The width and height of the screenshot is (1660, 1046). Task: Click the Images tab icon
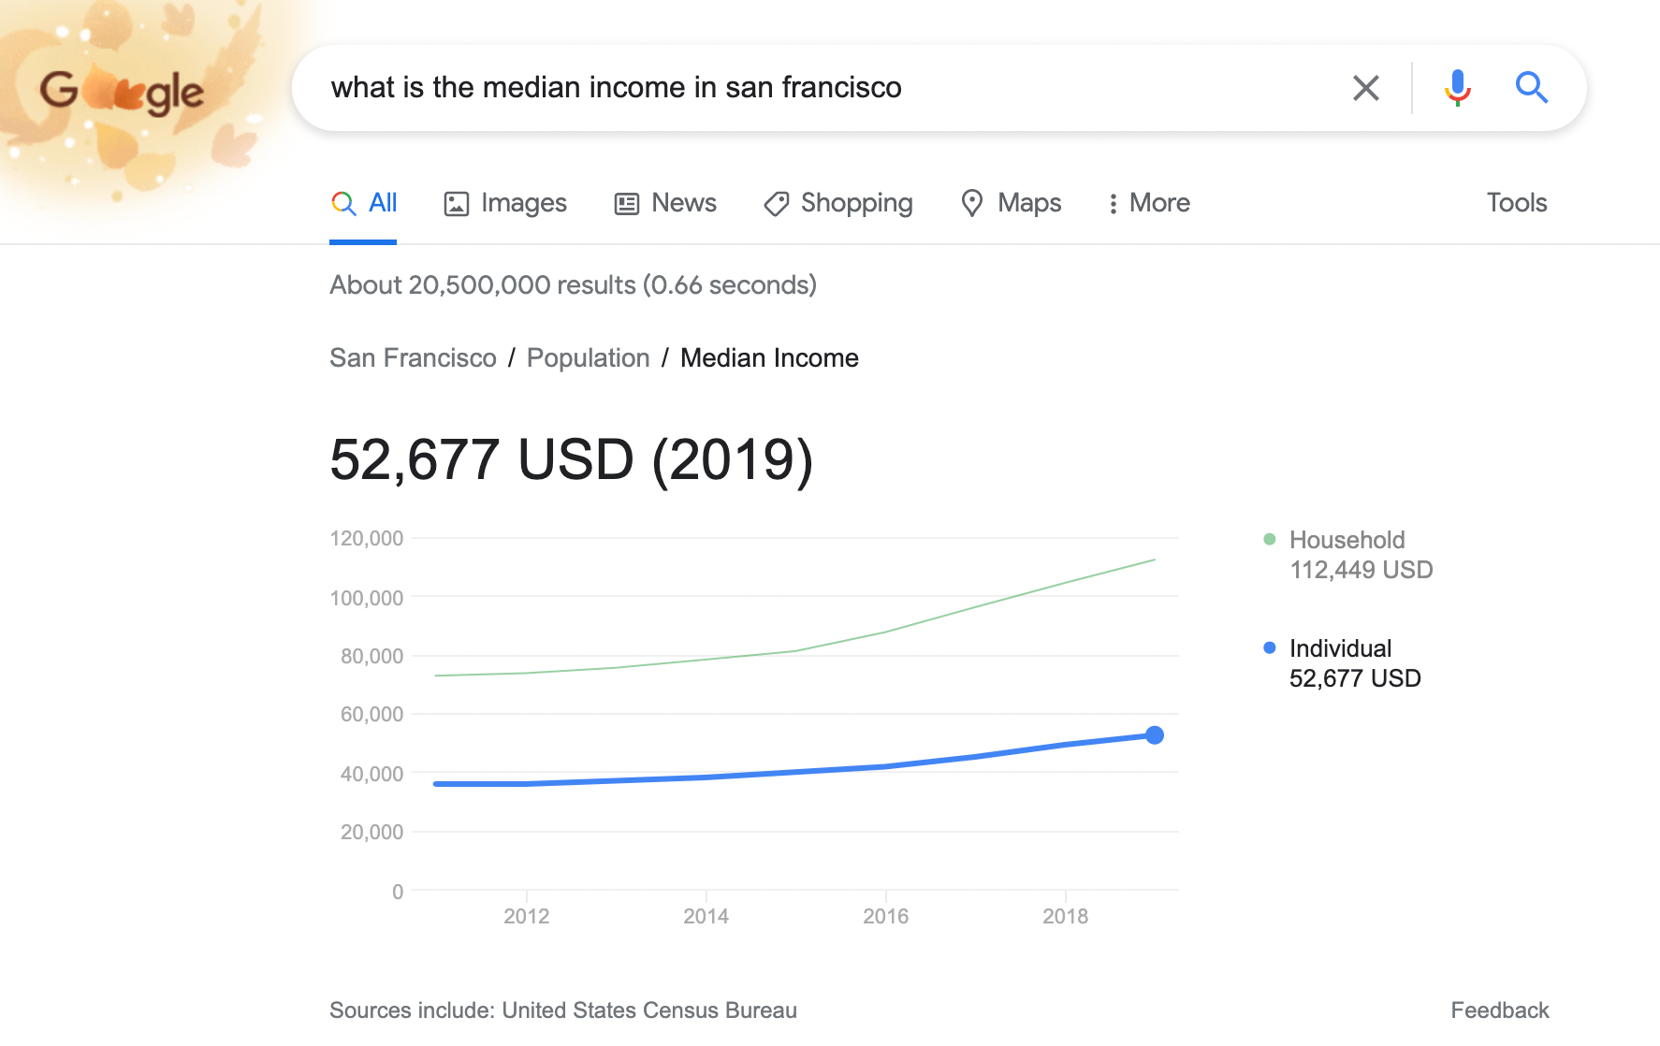pyautogui.click(x=456, y=204)
